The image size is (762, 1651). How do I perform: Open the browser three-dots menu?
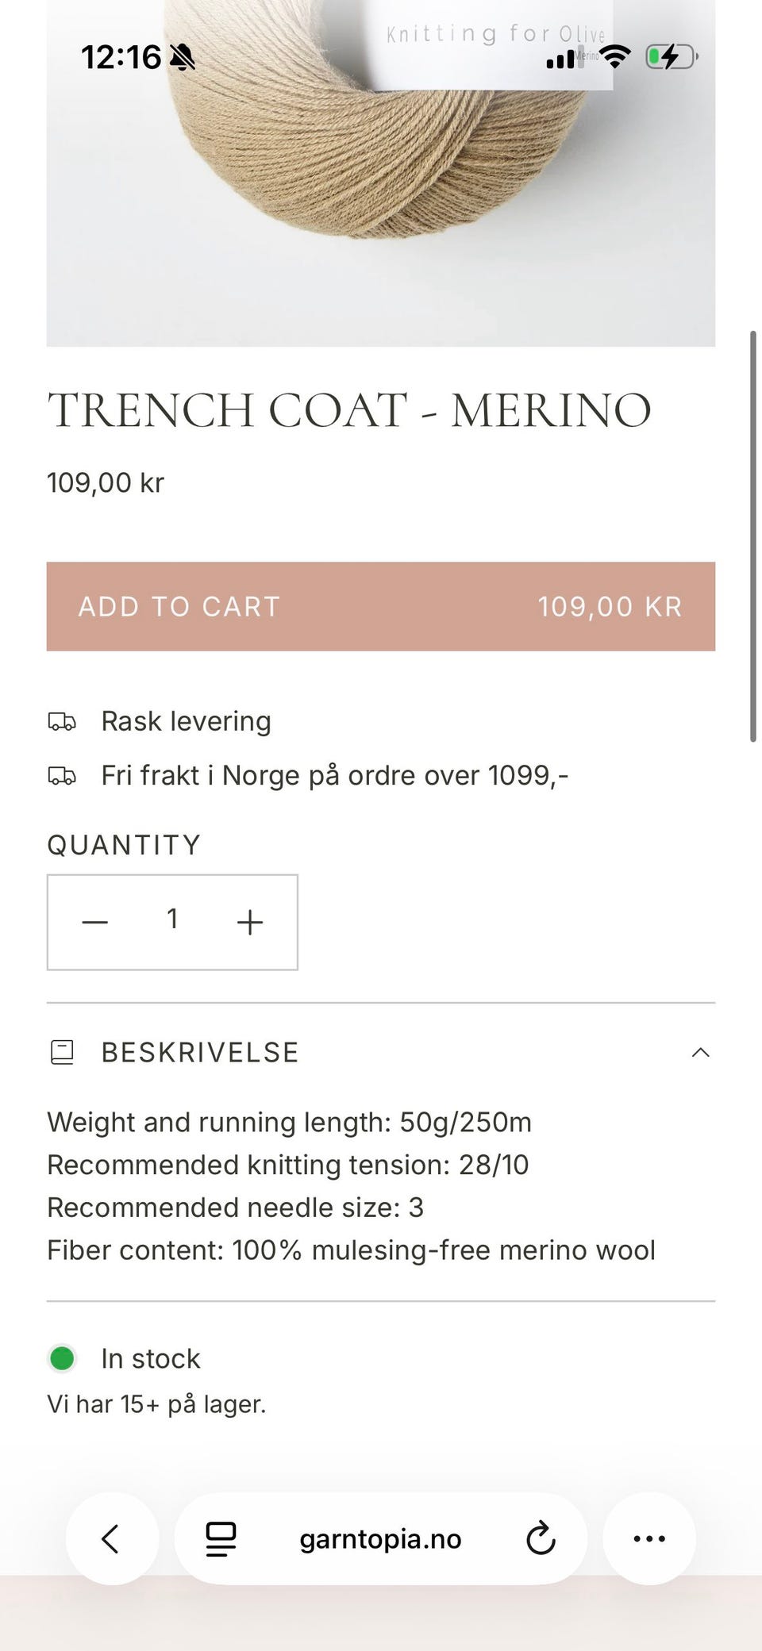[649, 1538]
